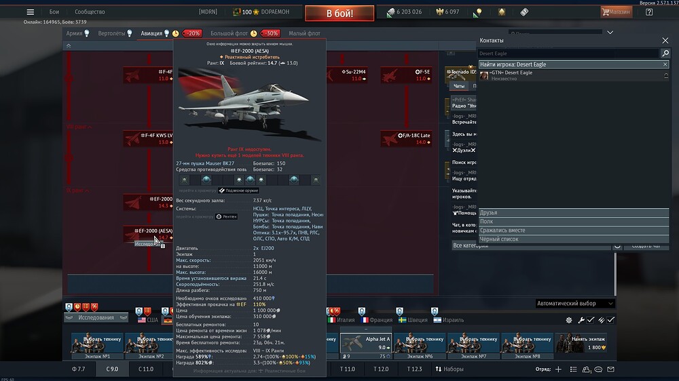This screenshot has height=381, width=679.
Task: Open the chat speech bubble icon
Action: click(x=598, y=369)
